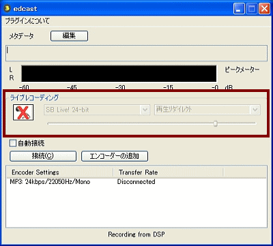Close the edcast window
Viewport: 273px width, 246px height.
click(265, 9)
